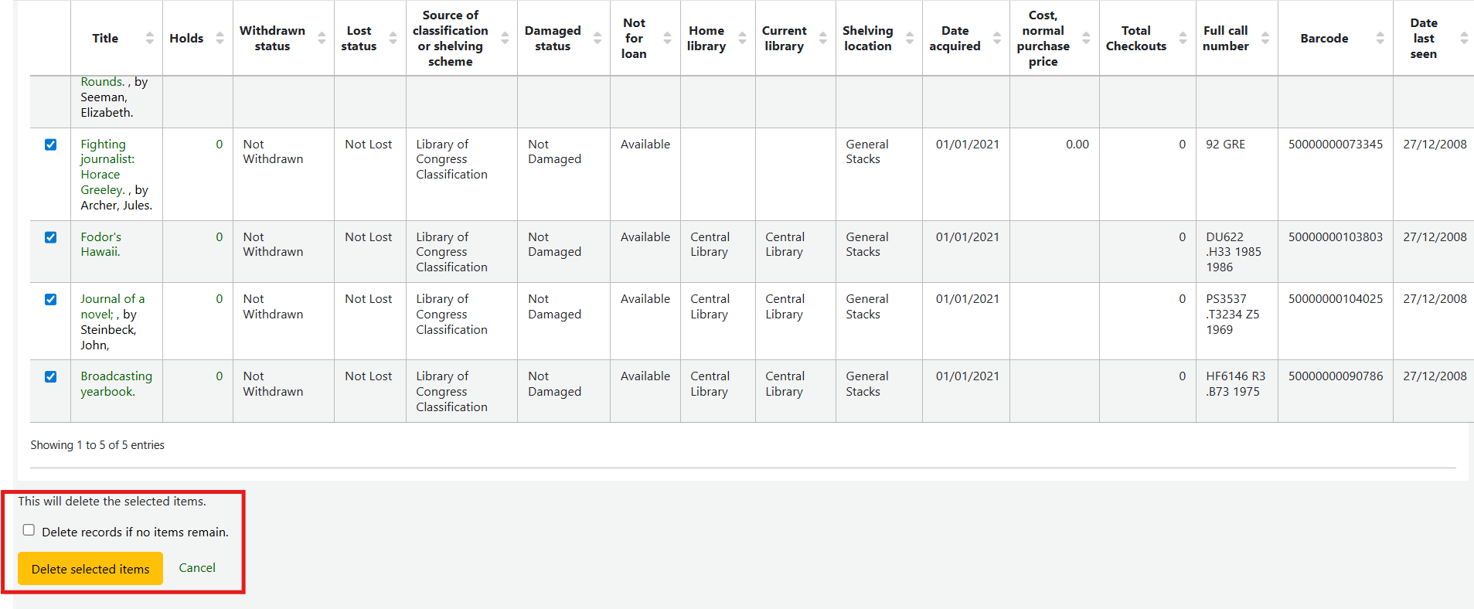Click sort icon for Lost status

click(x=393, y=38)
